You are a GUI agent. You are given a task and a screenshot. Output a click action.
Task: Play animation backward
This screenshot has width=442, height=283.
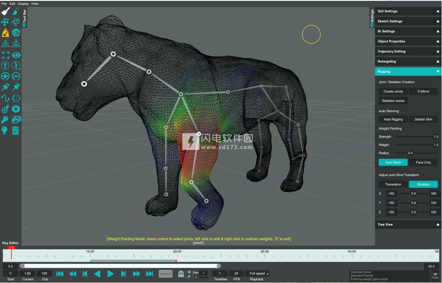pyautogui.click(x=97, y=274)
